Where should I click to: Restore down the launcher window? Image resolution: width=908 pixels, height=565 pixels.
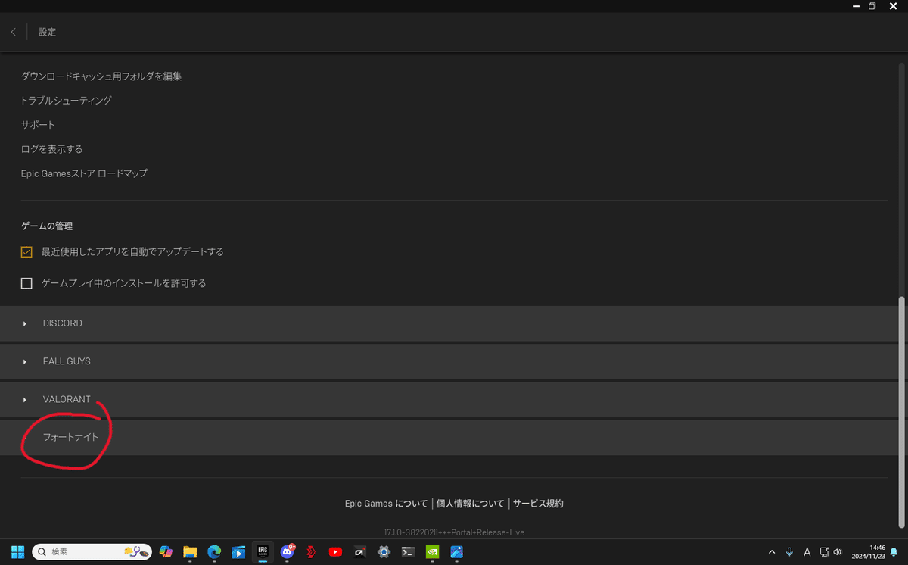[872, 5]
